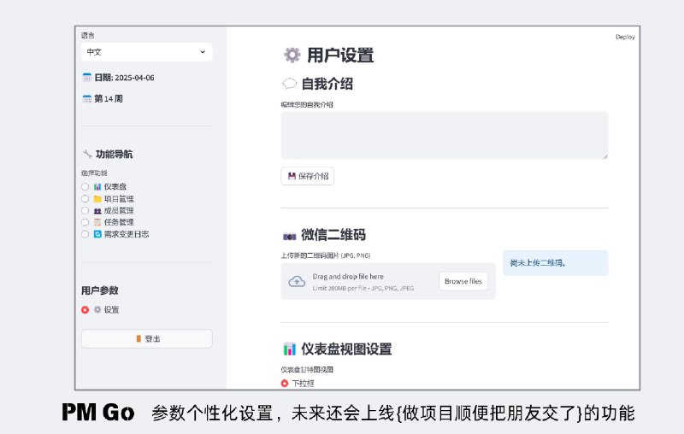Click the wrench icon beside 功能导航
Viewport: 684px width, 434px height.
(87, 154)
